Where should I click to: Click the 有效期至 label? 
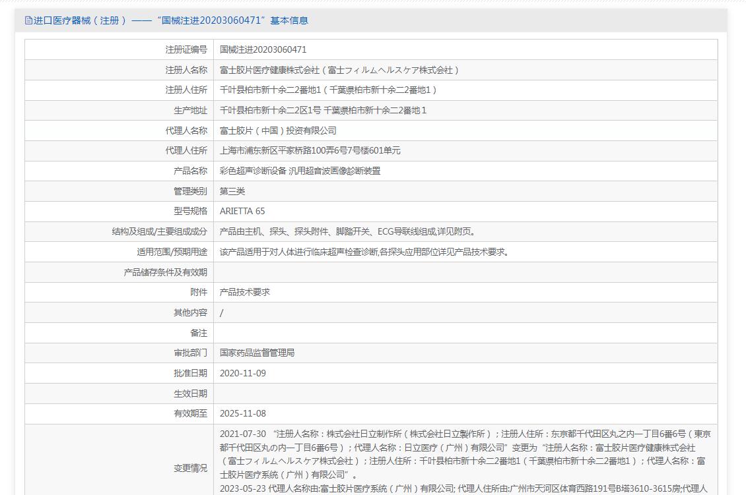coord(190,414)
